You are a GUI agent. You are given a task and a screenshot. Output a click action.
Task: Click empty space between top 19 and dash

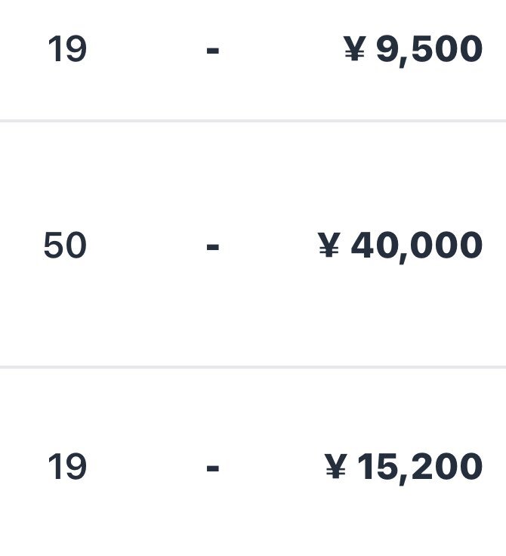click(147, 49)
